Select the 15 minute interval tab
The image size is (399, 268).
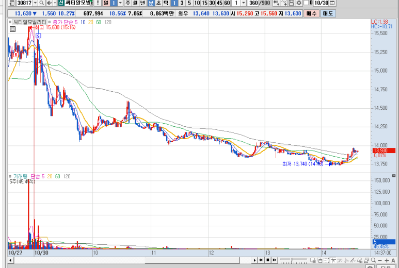pos(204,3)
